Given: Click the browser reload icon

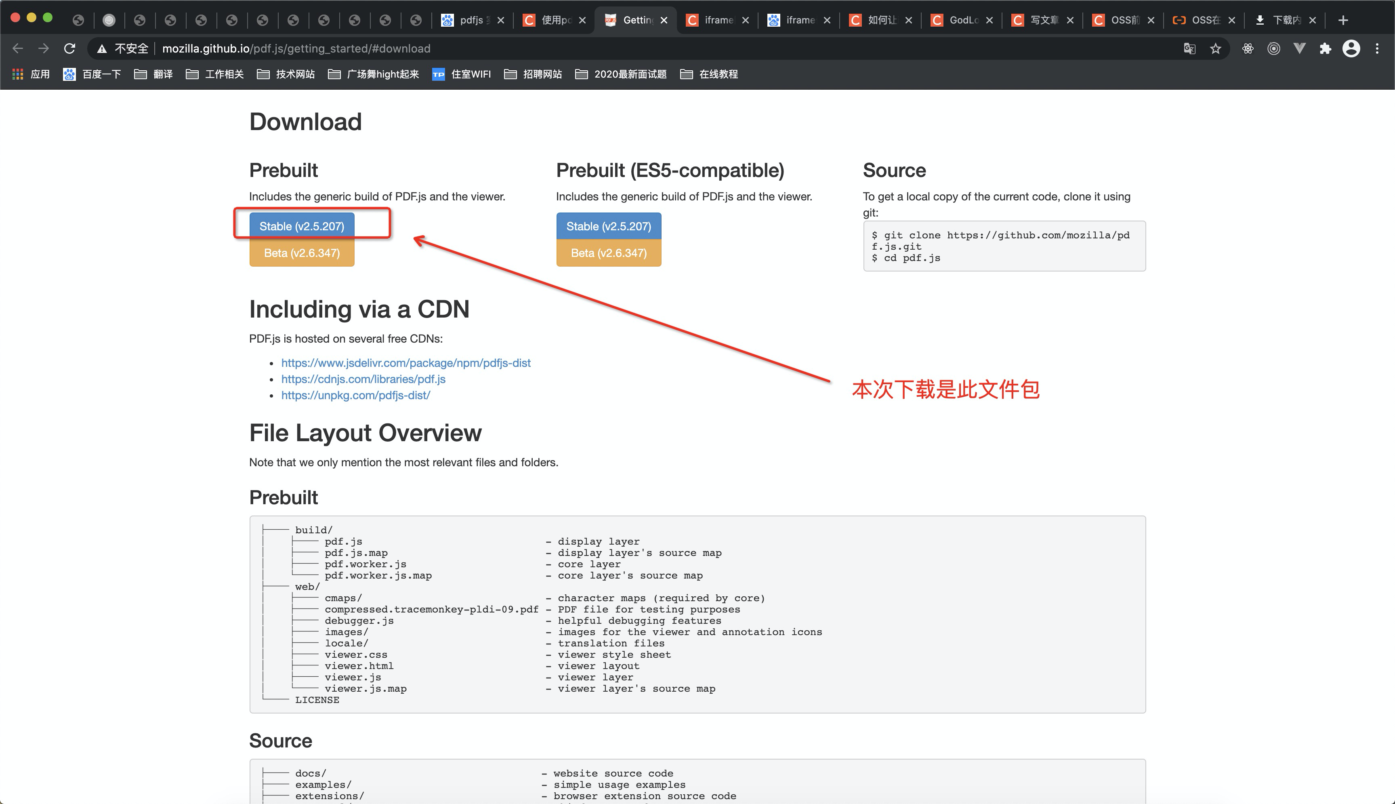Looking at the screenshot, I should pos(69,48).
